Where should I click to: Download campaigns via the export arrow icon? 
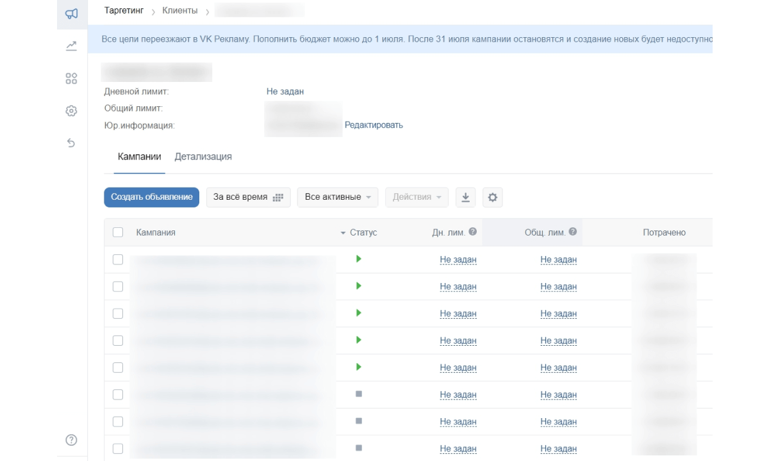(466, 197)
